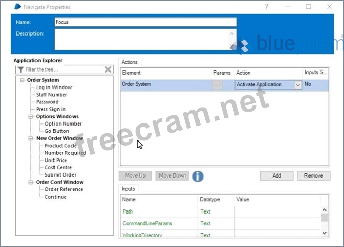Select Continue tree item
The width and height of the screenshot is (344, 247).
56,197
